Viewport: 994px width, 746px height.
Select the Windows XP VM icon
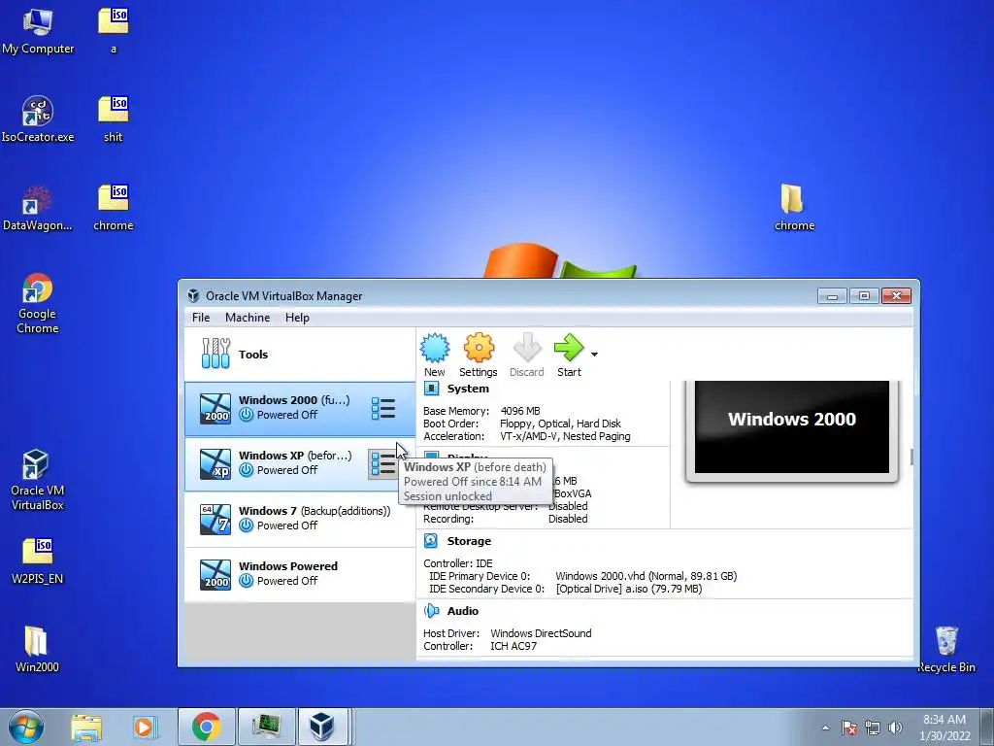coord(215,463)
